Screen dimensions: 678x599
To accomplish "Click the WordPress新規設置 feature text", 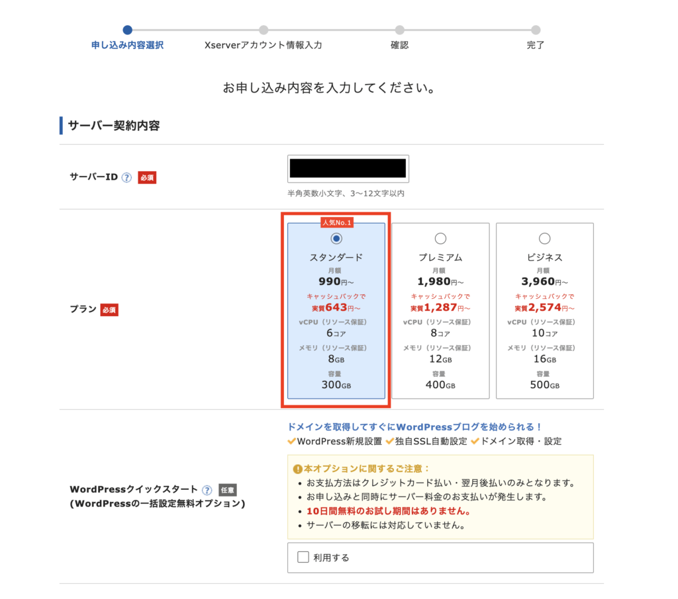I will 340,442.
